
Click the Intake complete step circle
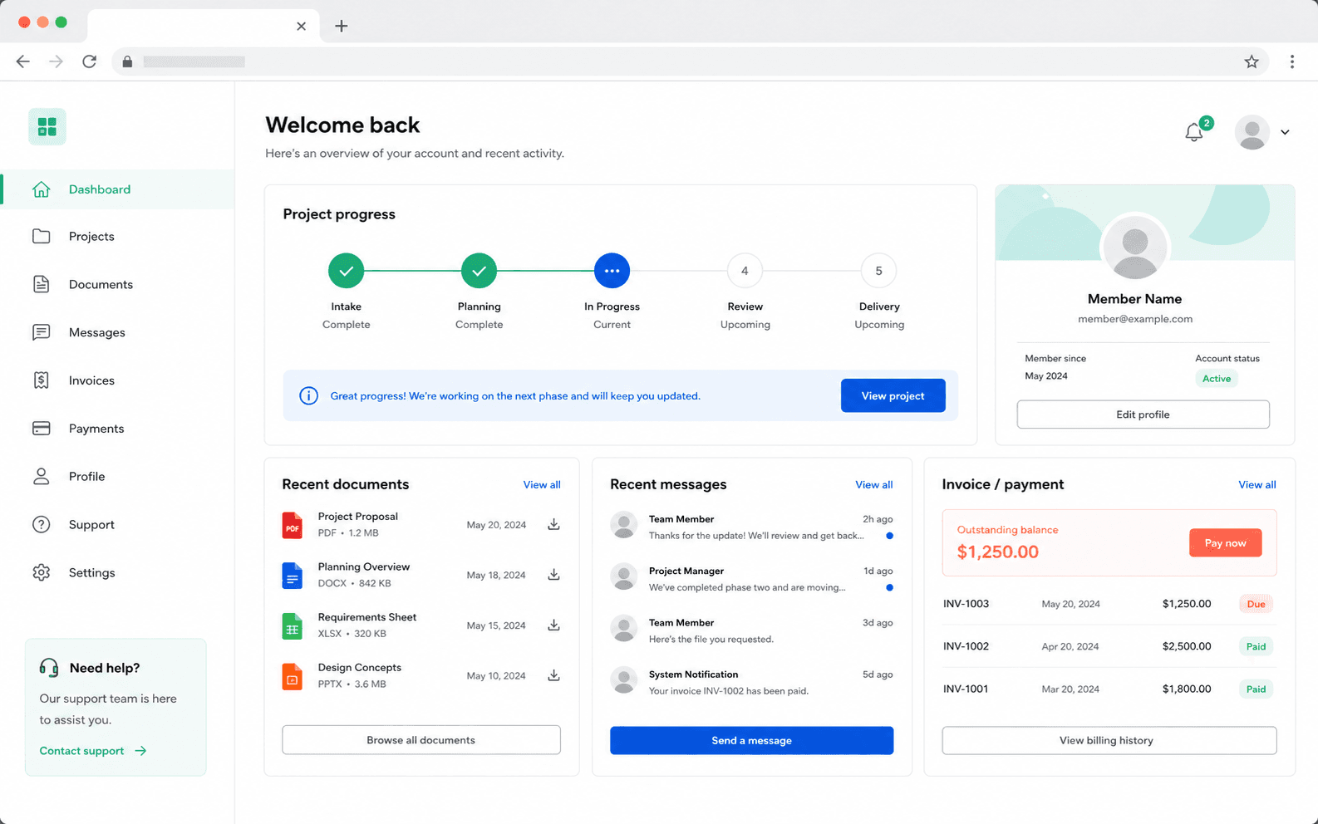click(347, 271)
